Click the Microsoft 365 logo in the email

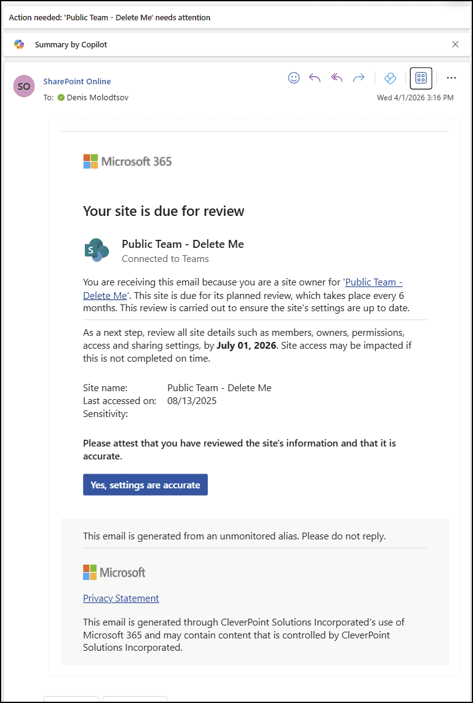click(x=127, y=161)
